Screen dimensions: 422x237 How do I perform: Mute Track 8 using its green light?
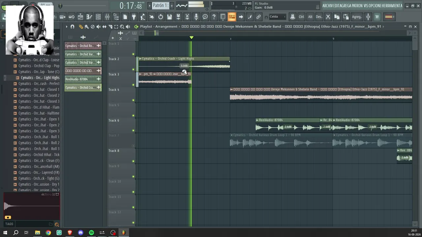133,161
